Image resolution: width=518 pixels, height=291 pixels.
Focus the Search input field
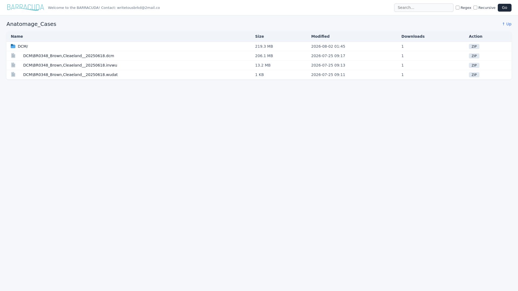(x=424, y=8)
